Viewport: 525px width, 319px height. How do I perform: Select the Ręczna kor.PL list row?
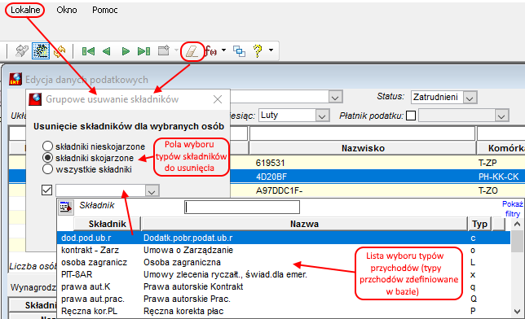[x=283, y=311]
